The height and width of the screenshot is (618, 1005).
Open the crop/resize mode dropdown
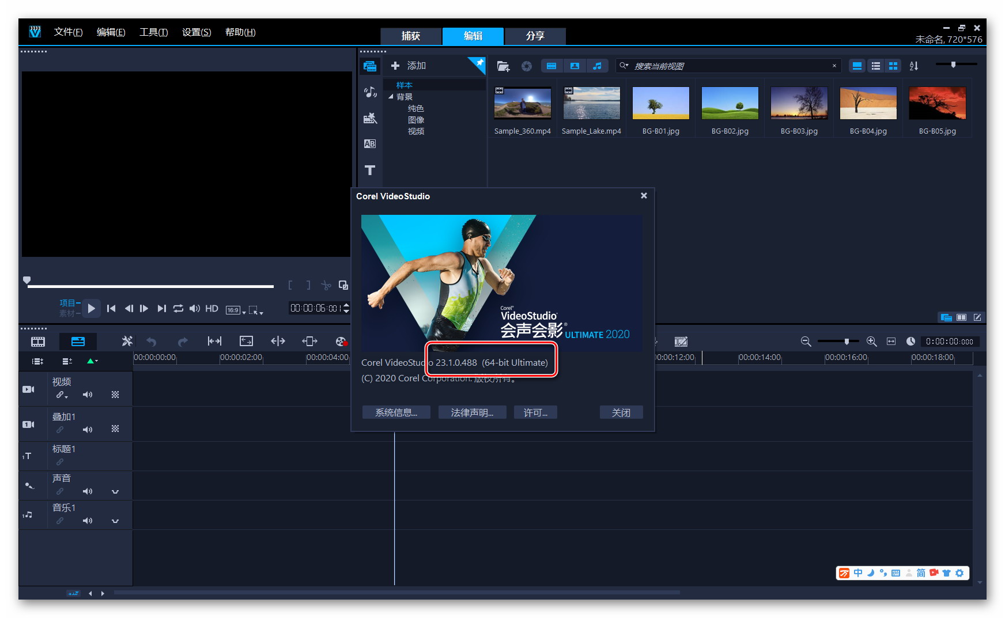click(256, 310)
